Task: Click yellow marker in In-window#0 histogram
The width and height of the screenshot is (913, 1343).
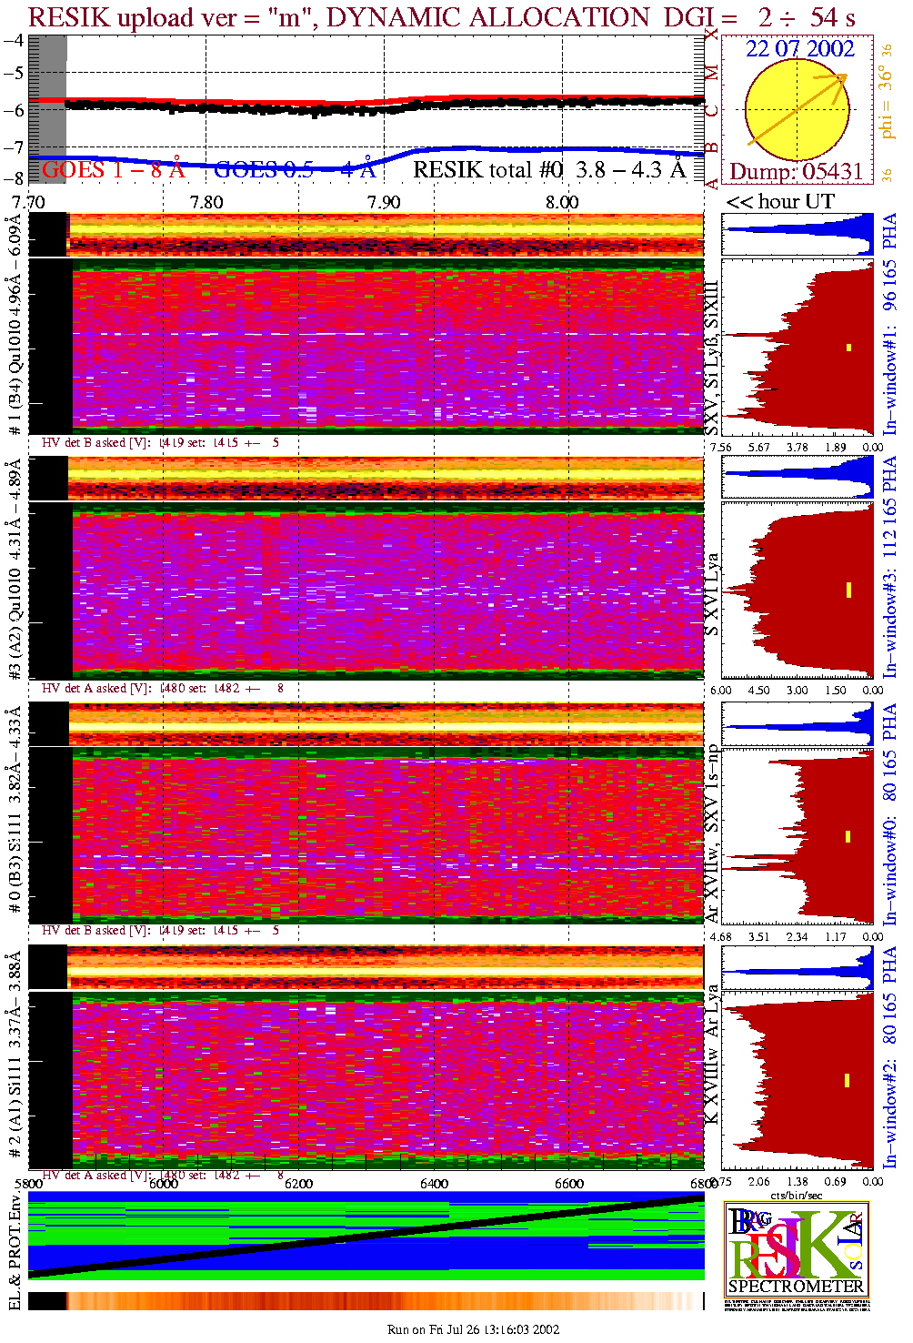Action: [x=848, y=836]
